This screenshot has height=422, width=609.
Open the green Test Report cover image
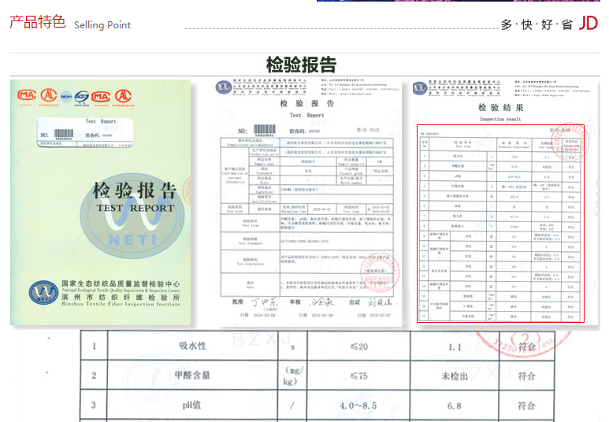100,202
